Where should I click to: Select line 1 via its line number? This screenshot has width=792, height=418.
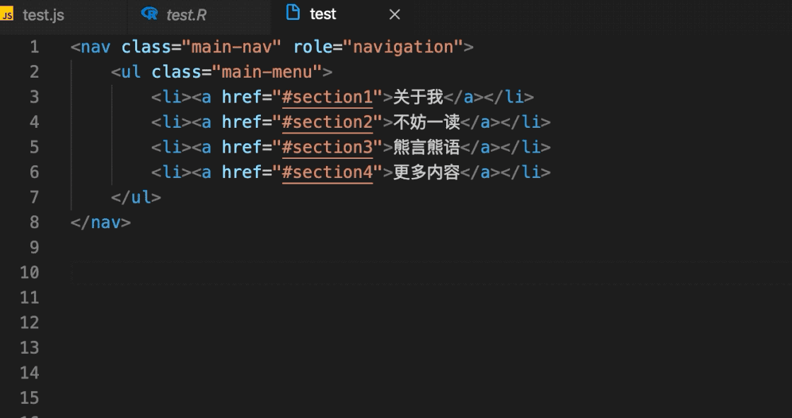click(x=35, y=47)
